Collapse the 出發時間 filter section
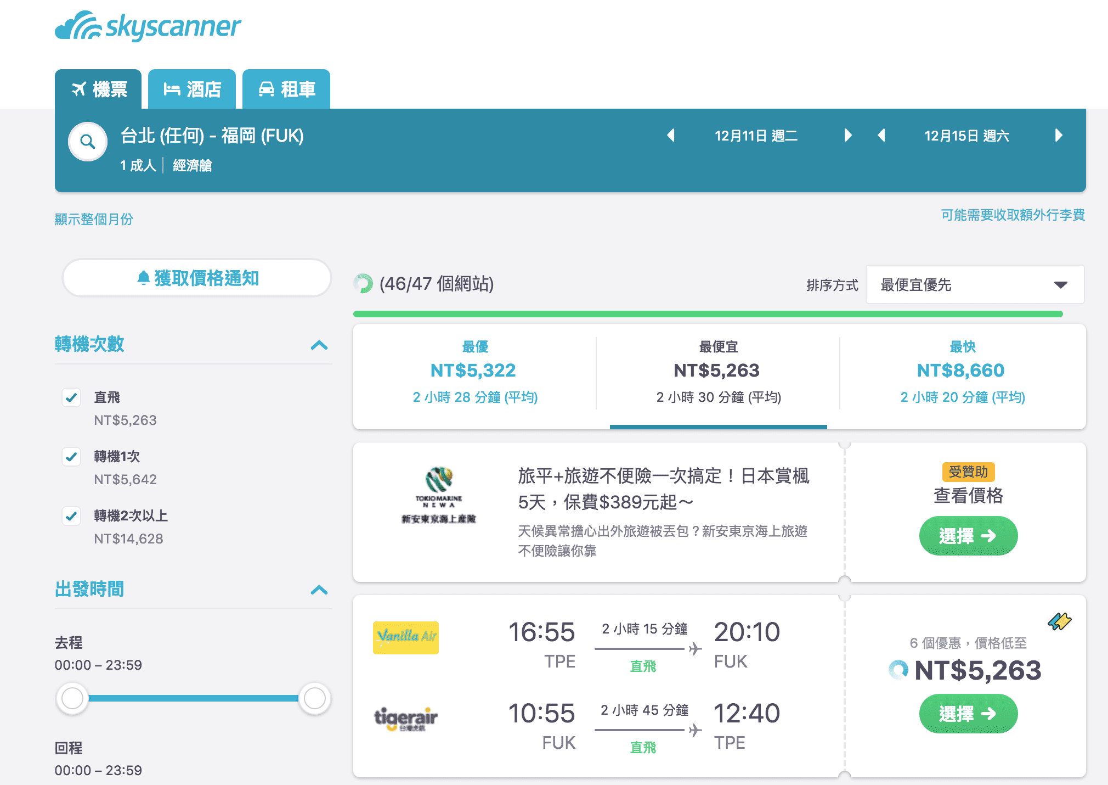 [319, 590]
